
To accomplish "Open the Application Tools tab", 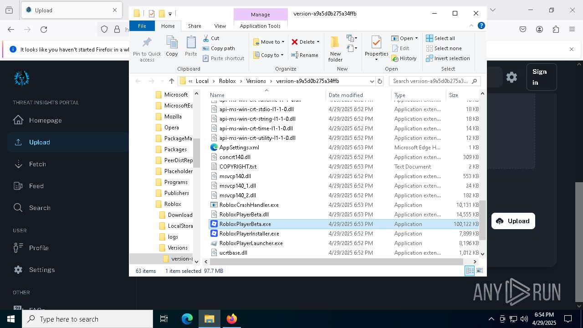I will tap(260, 26).
